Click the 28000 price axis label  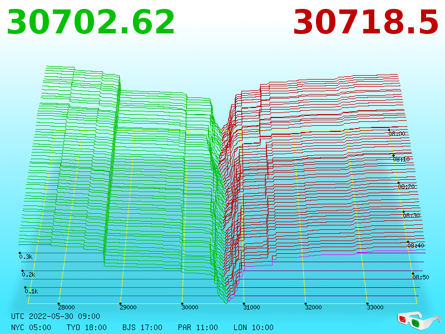point(66,307)
